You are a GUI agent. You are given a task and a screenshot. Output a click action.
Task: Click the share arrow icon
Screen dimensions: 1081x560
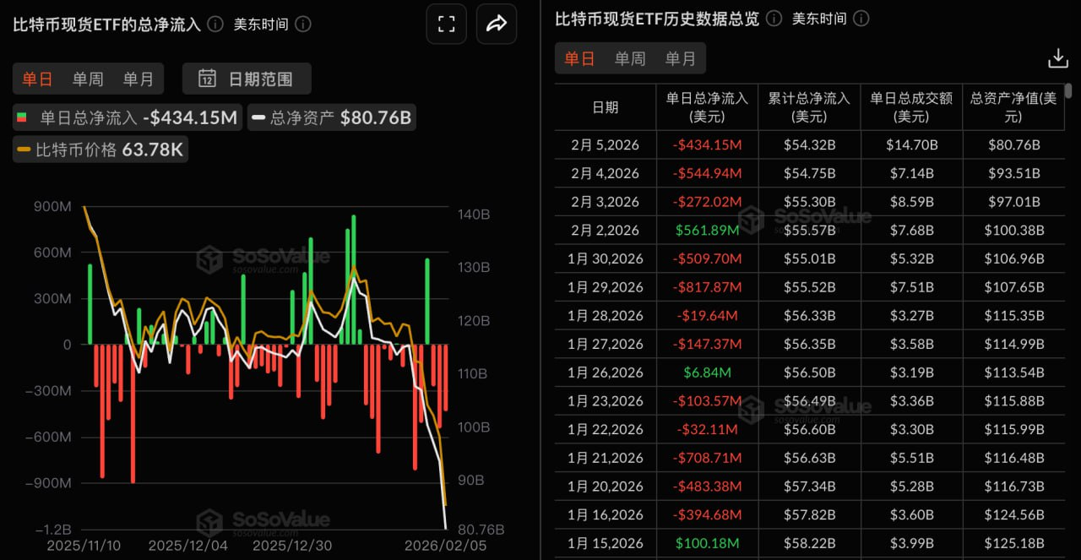click(x=497, y=24)
